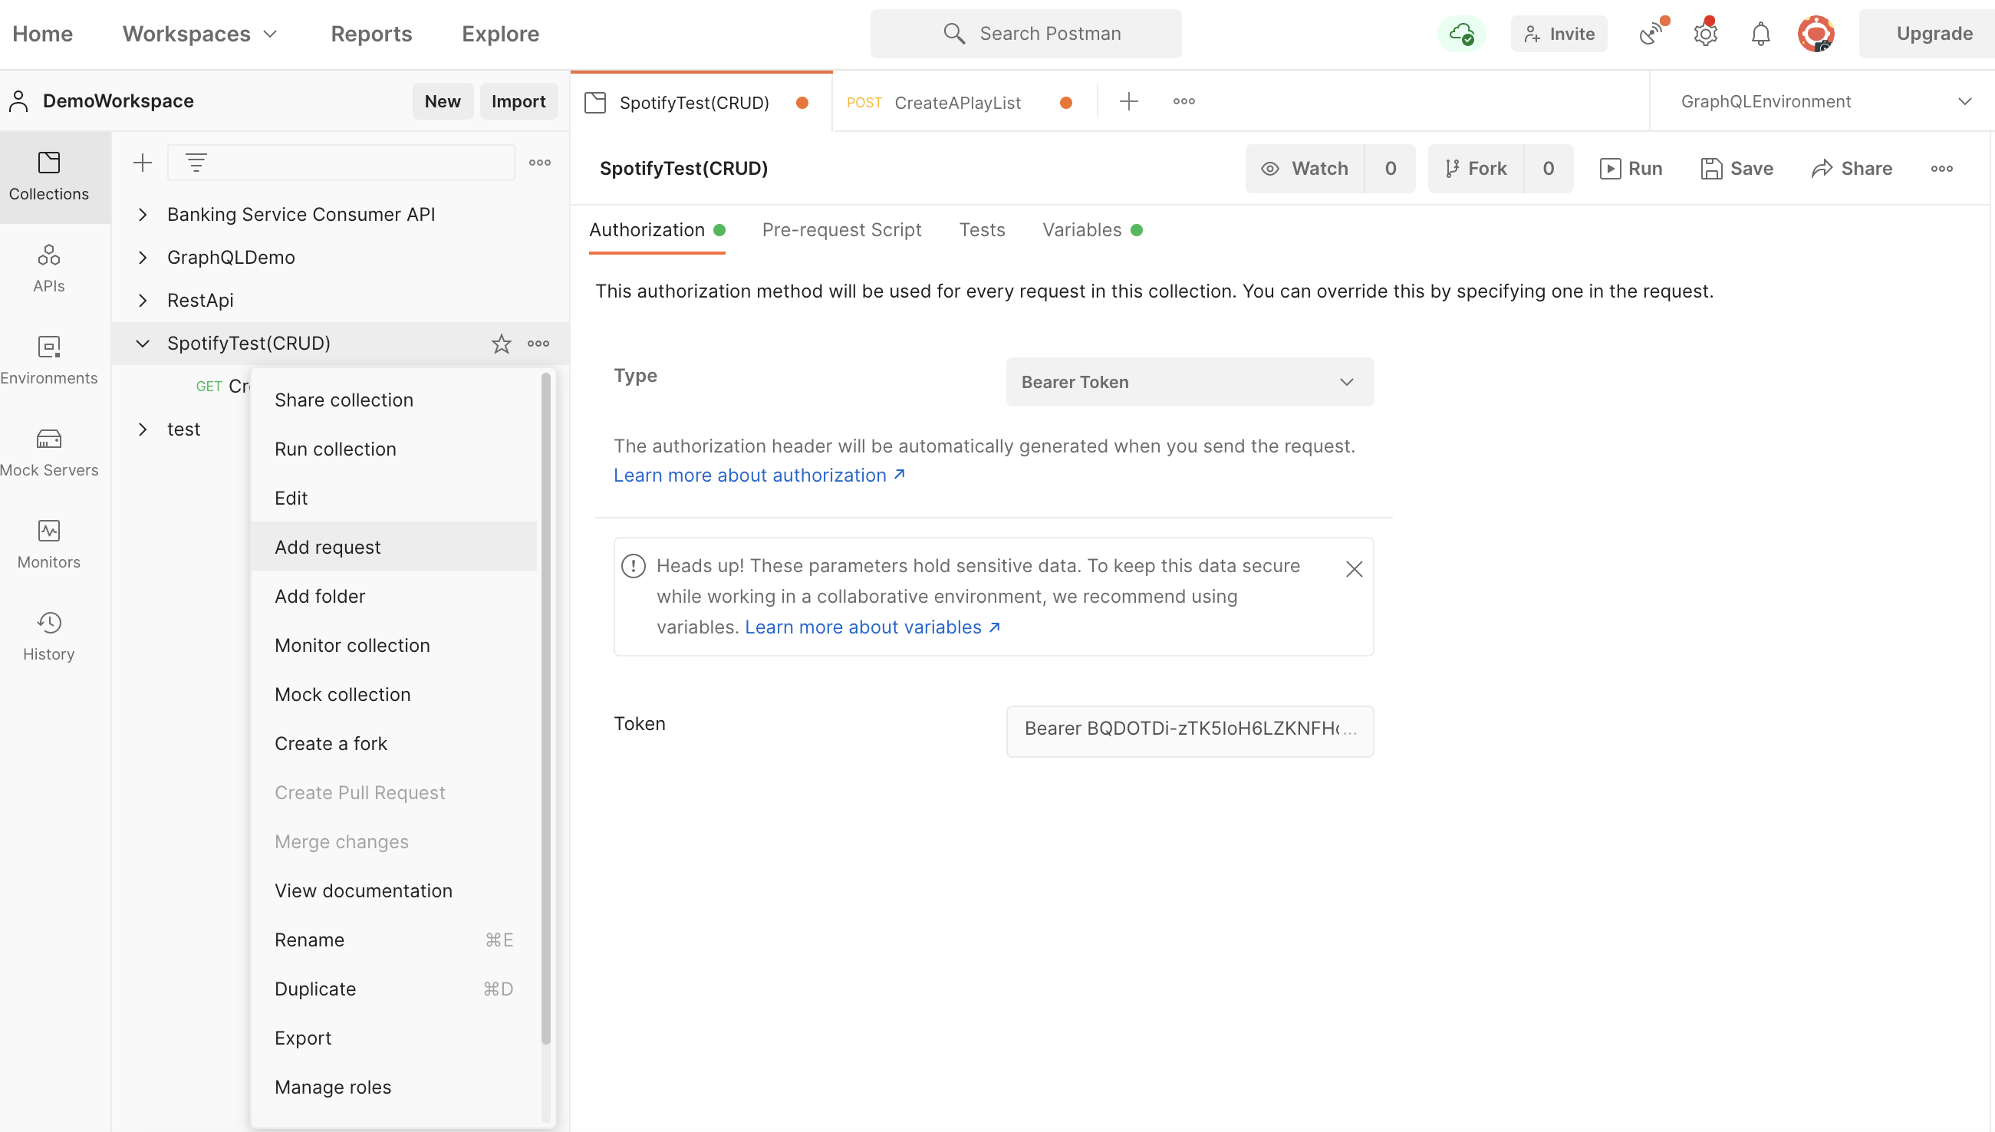
Task: Expand the RestApi collection tree item
Action: coord(141,300)
